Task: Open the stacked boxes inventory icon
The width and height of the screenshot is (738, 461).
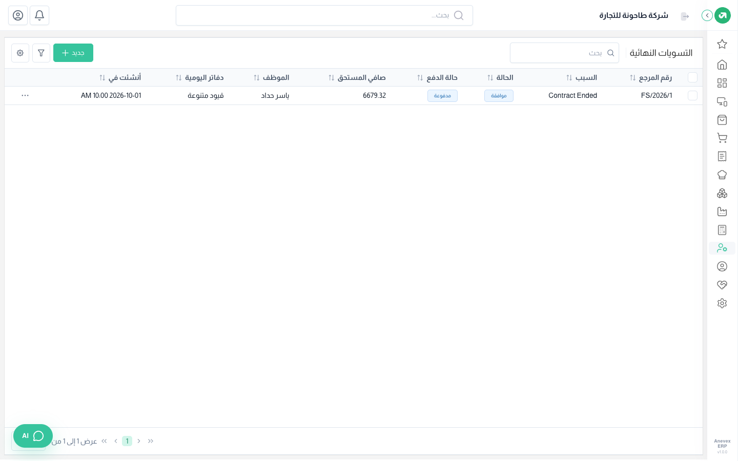Action: [722, 193]
